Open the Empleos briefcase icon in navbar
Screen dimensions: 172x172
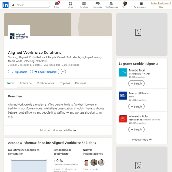(84, 5)
